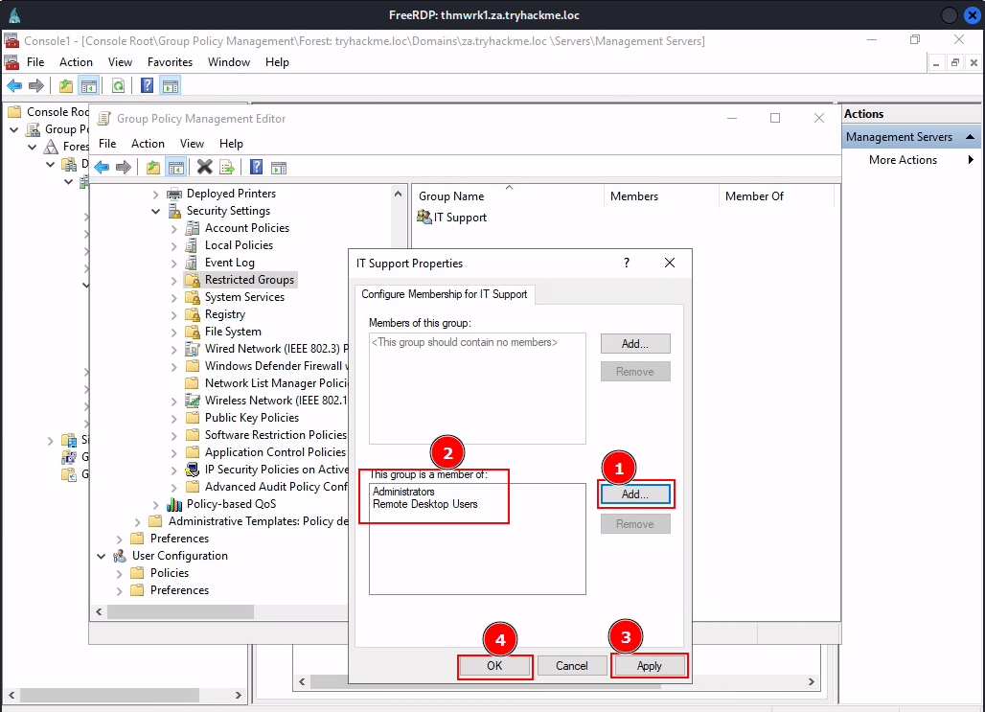Image resolution: width=985 pixels, height=712 pixels.
Task: Open Help icon in Console1 toolbar
Action: click(x=147, y=85)
